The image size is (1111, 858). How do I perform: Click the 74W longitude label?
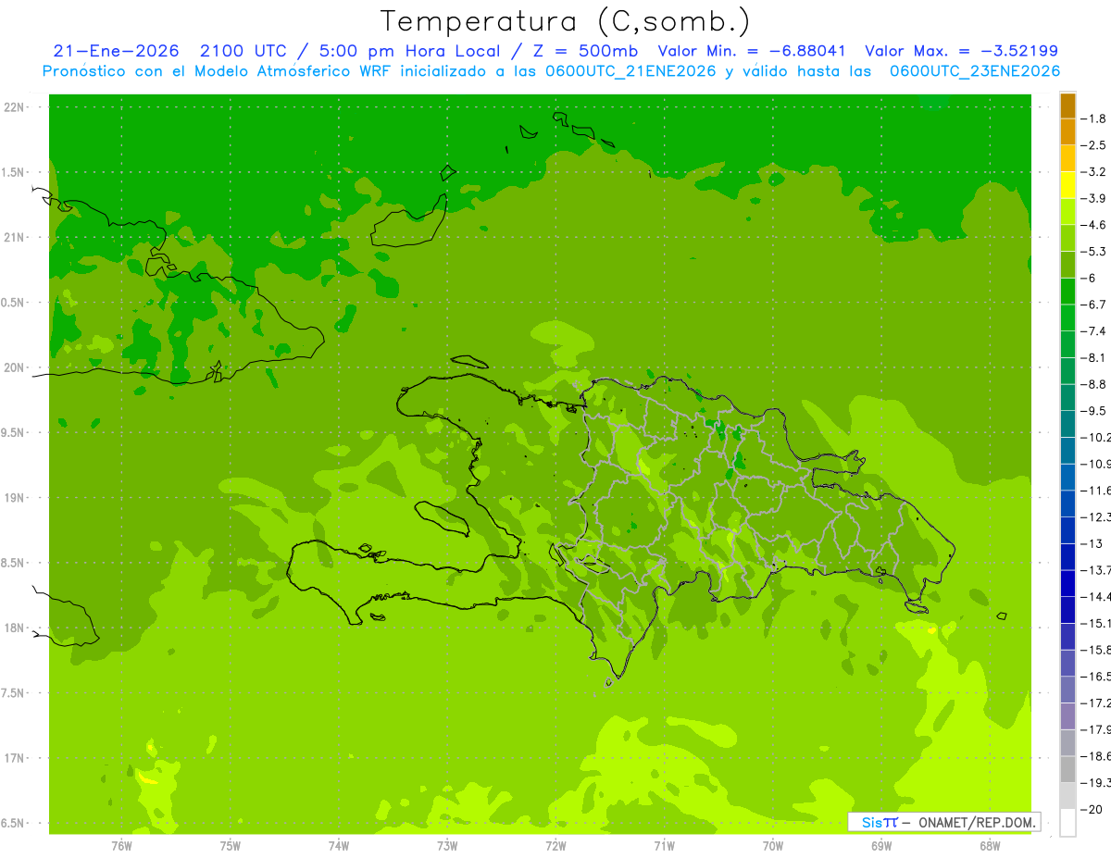(x=339, y=846)
